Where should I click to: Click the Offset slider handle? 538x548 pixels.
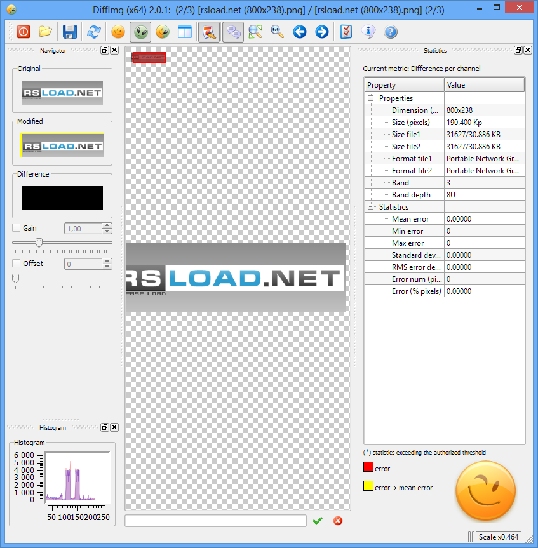click(x=15, y=278)
